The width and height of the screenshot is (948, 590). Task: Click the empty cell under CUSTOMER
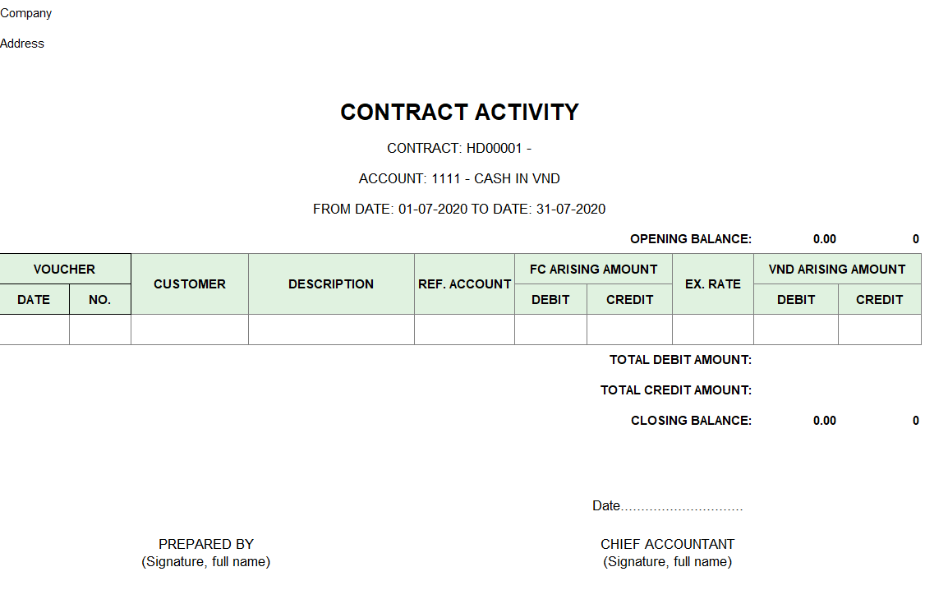(x=190, y=330)
